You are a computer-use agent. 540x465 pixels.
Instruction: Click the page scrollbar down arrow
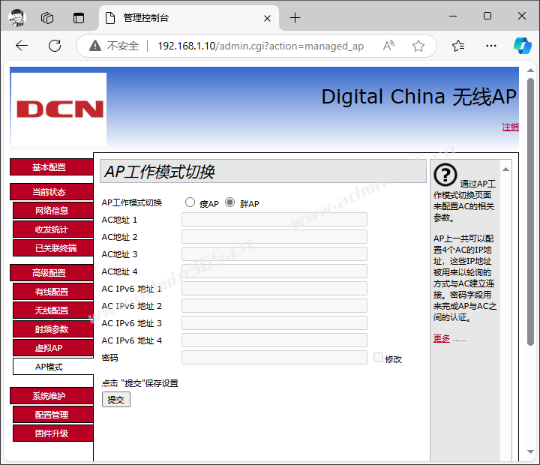pyautogui.click(x=530, y=451)
